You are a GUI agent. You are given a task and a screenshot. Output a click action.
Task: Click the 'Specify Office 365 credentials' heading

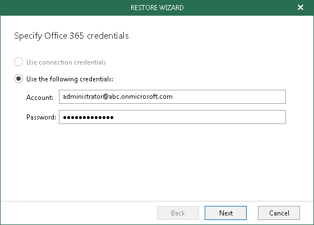click(x=71, y=36)
